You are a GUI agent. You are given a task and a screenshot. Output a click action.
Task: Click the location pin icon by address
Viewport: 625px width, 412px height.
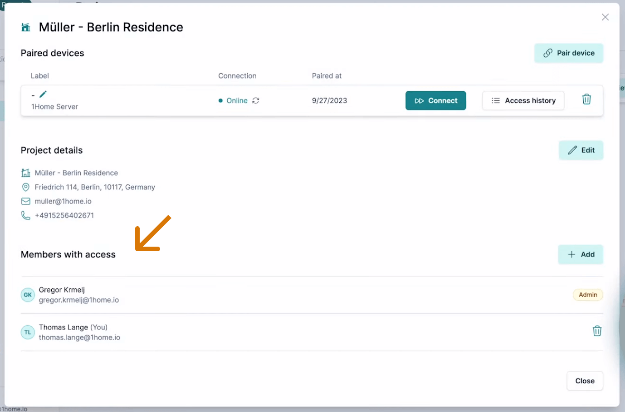tap(26, 187)
